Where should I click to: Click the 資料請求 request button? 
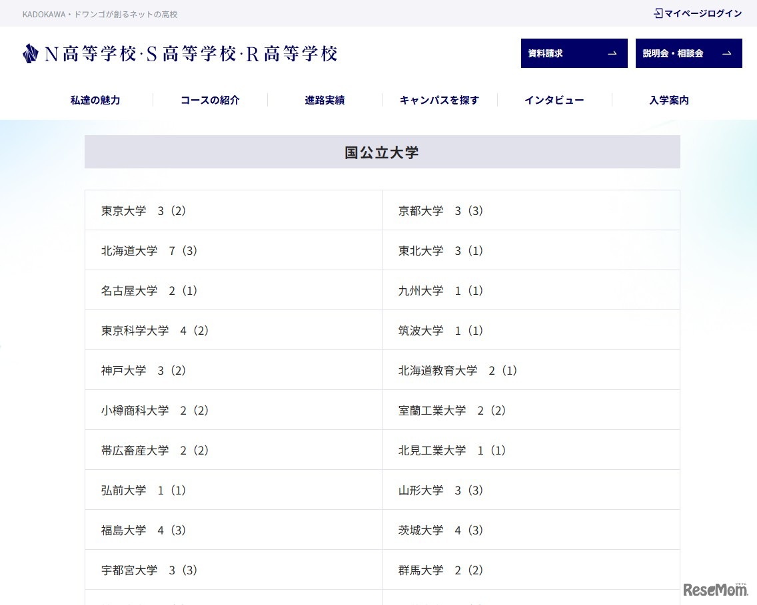574,53
